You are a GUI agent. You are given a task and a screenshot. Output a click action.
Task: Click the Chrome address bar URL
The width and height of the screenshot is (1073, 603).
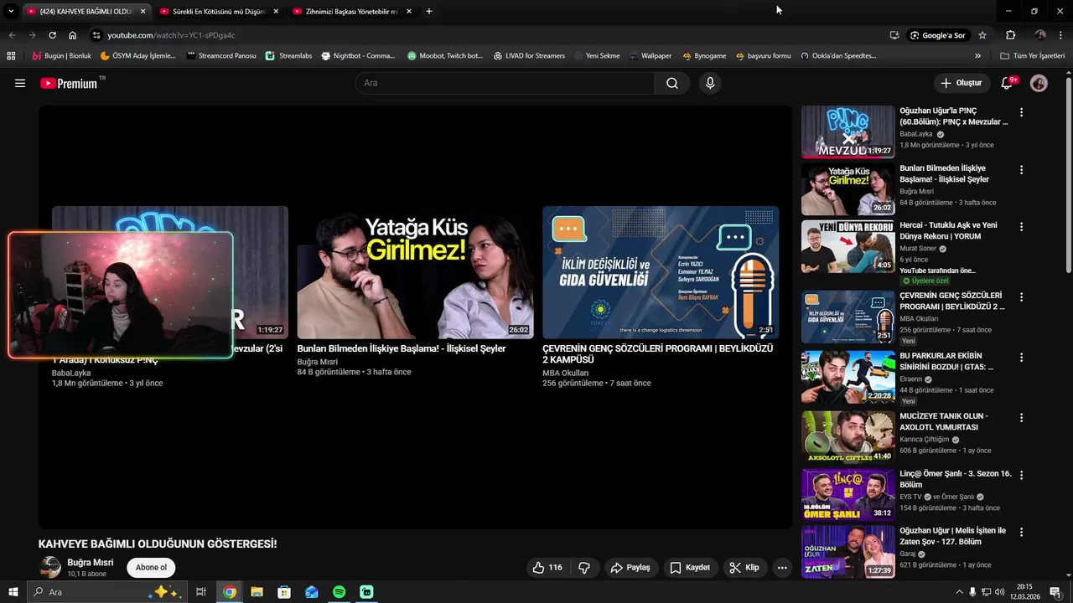click(171, 35)
